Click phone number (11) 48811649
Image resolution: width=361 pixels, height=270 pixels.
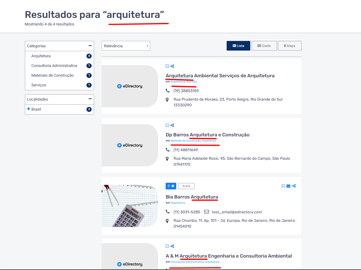186,150
